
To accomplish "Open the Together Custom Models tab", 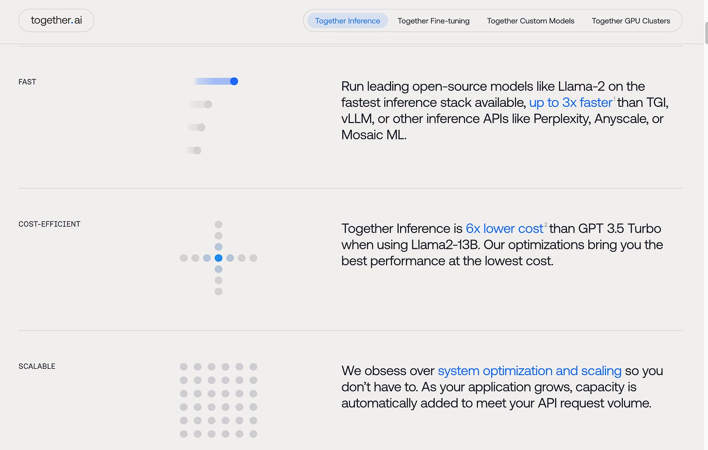I will click(531, 21).
